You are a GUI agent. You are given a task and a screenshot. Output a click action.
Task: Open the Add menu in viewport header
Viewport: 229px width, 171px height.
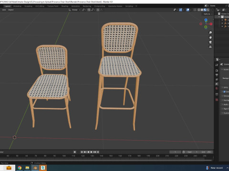(4, 10)
